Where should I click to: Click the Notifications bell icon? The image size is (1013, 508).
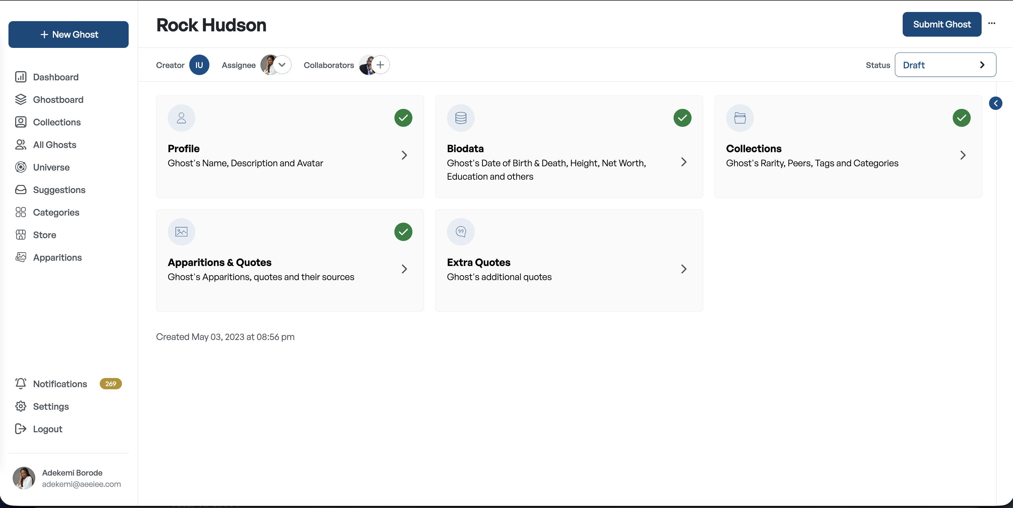tap(21, 383)
